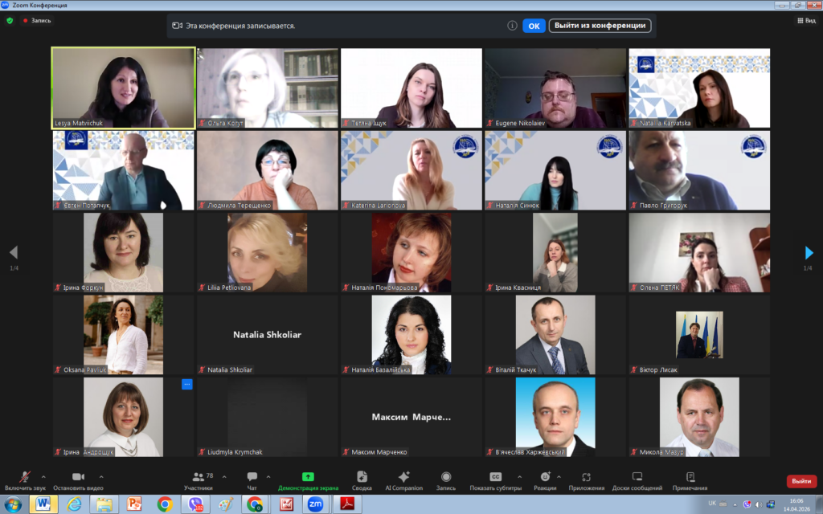The image size is (823, 514).
Task: Open the AI Companion panel
Action: coord(403,479)
